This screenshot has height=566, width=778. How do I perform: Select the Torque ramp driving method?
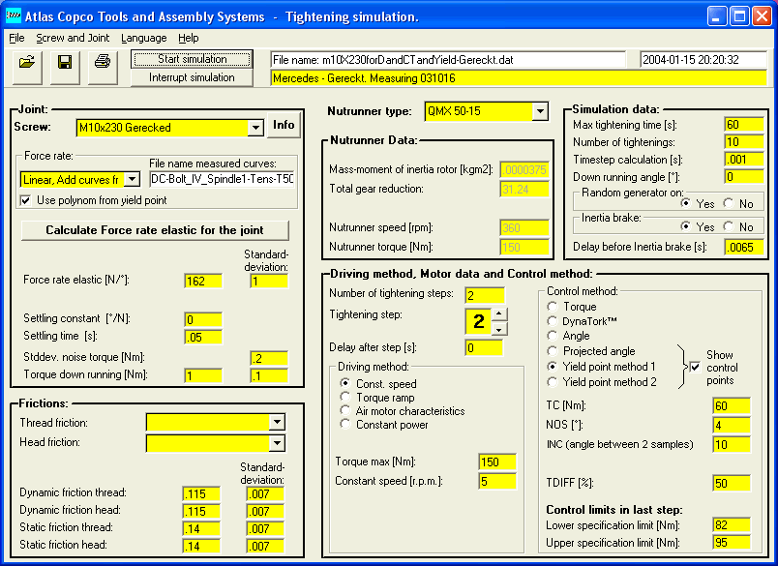tap(345, 398)
